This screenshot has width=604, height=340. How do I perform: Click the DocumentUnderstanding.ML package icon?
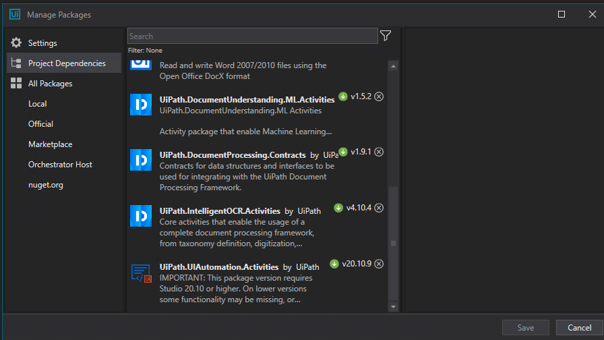[x=141, y=105]
